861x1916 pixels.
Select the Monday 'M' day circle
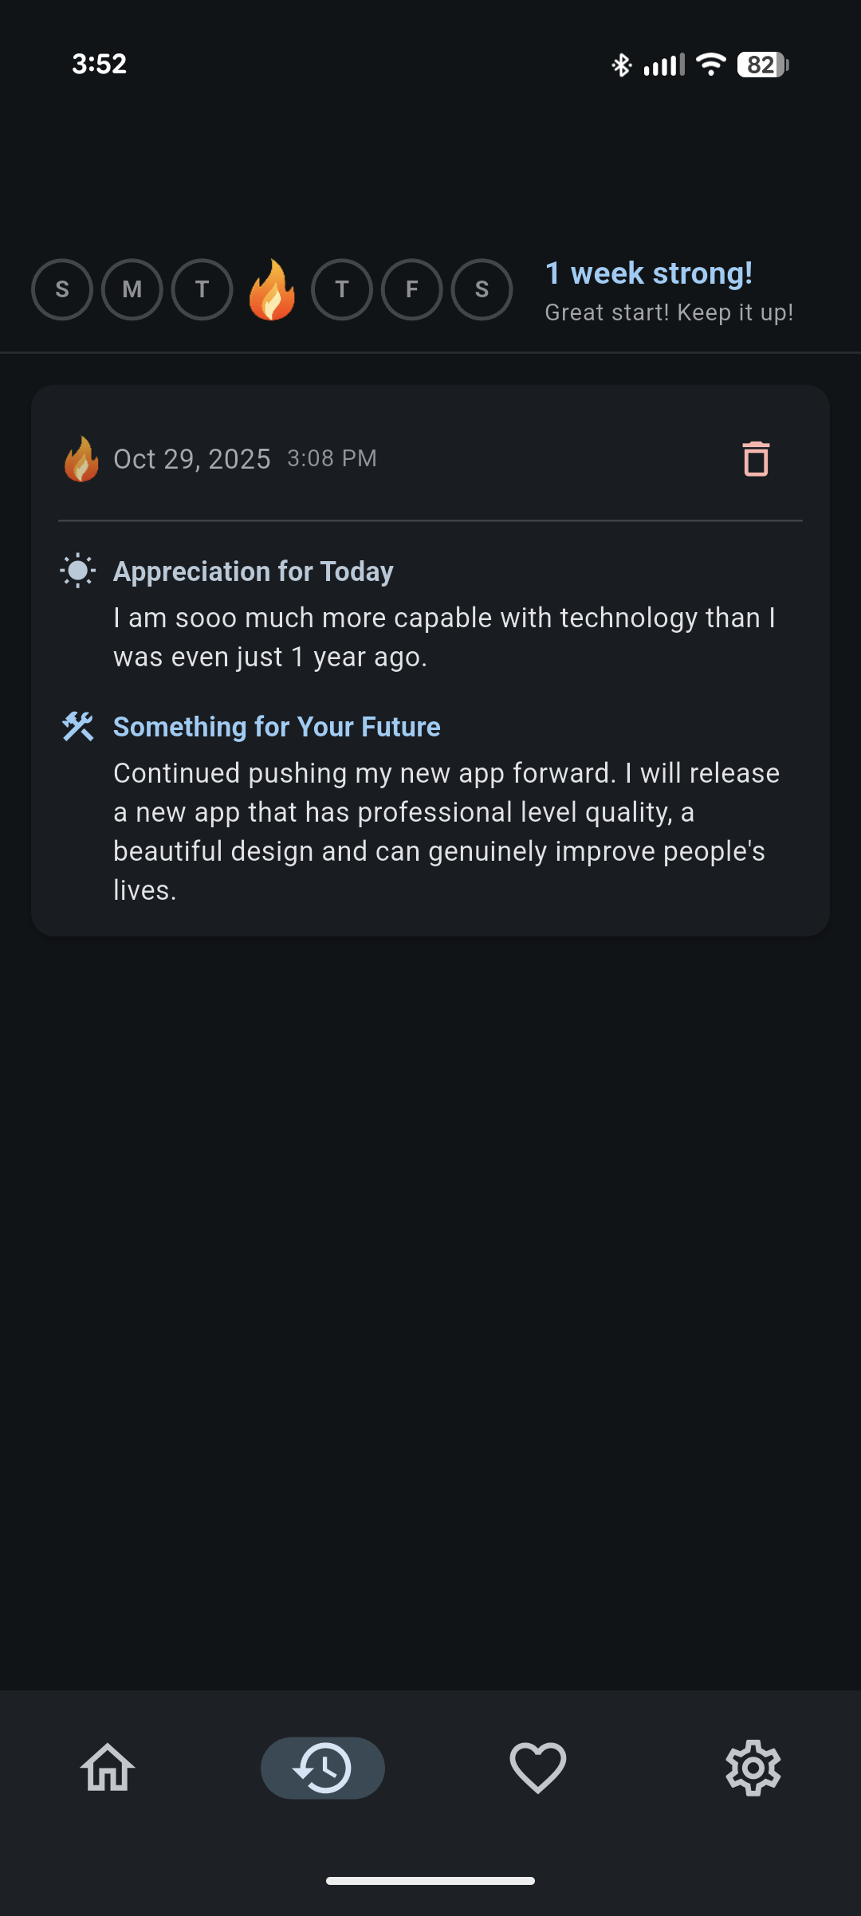point(132,289)
